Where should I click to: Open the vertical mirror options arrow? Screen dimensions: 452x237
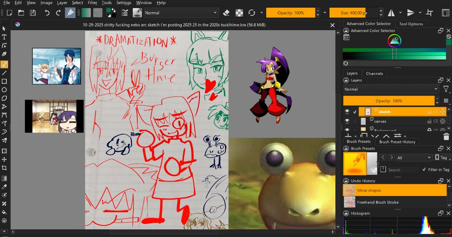(x=420, y=13)
